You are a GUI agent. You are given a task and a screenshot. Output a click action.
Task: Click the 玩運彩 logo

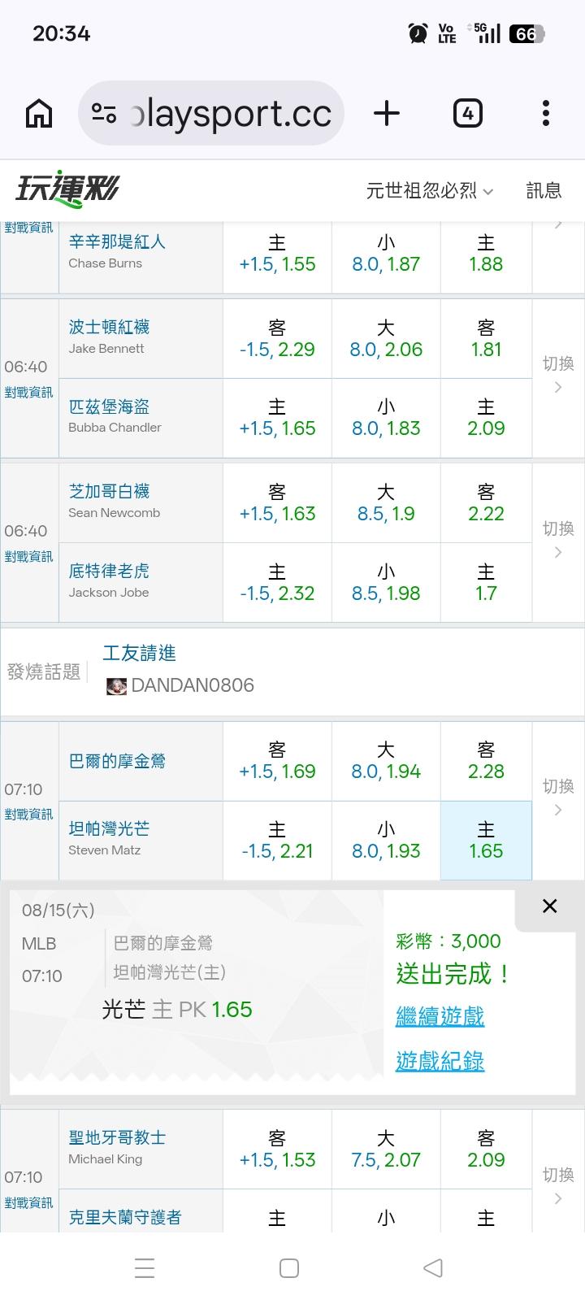click(x=67, y=190)
